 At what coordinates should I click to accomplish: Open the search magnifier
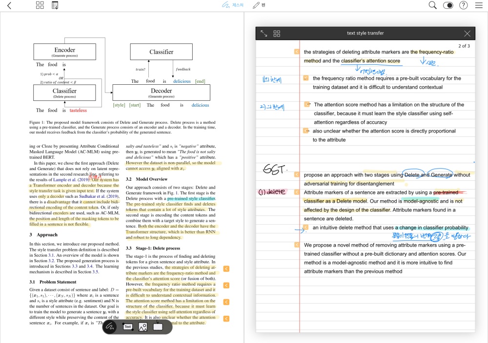[x=432, y=6]
